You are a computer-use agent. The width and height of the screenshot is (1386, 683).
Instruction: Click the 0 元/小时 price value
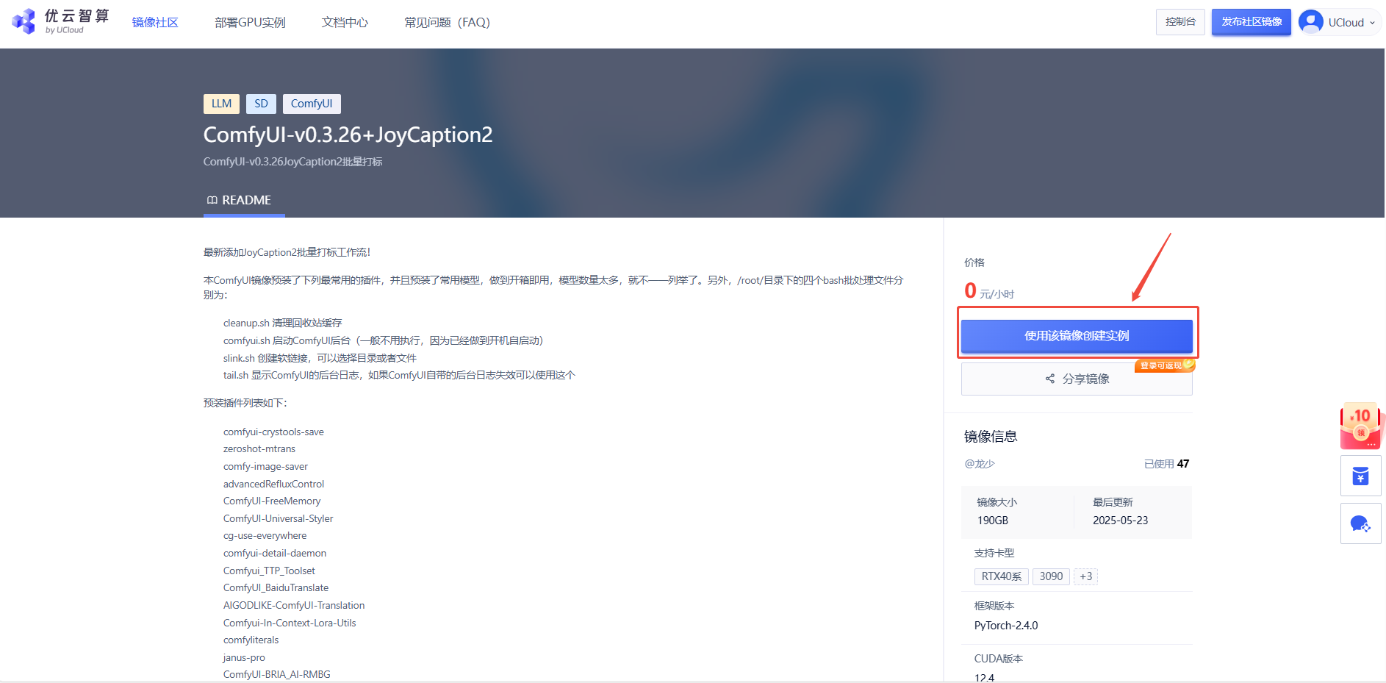(989, 291)
